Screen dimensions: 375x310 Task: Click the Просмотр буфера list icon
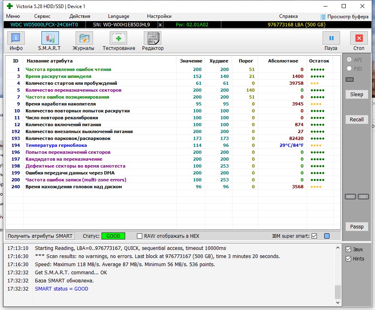[x=323, y=17]
